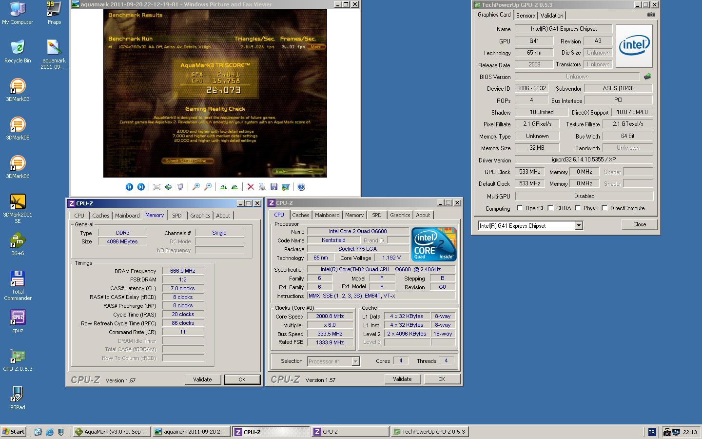The width and height of the screenshot is (702, 439).
Task: Launch 3DMark06 shortcut
Action: (18, 167)
